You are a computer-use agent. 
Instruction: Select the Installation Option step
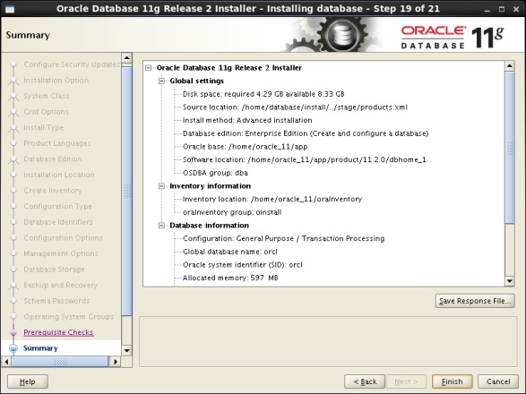point(56,80)
